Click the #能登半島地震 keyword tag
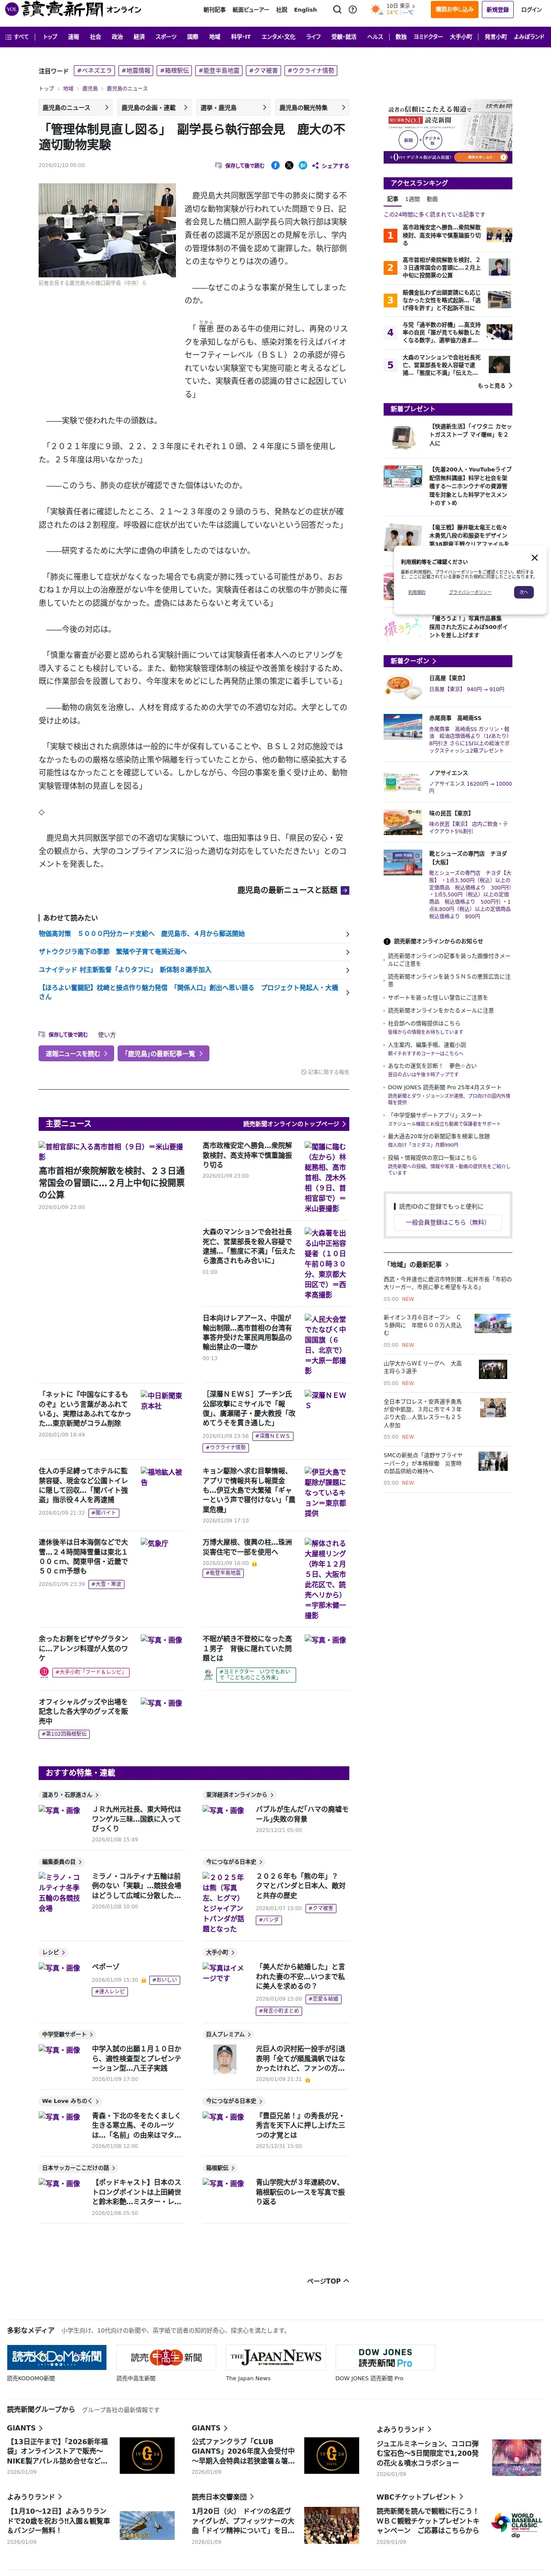Image resolution: width=551 pixels, height=2576 pixels. pos(218,71)
